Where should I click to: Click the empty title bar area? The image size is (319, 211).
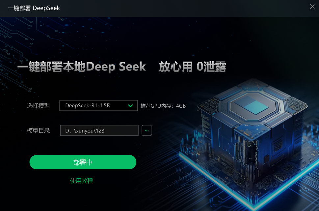tap(183, 8)
